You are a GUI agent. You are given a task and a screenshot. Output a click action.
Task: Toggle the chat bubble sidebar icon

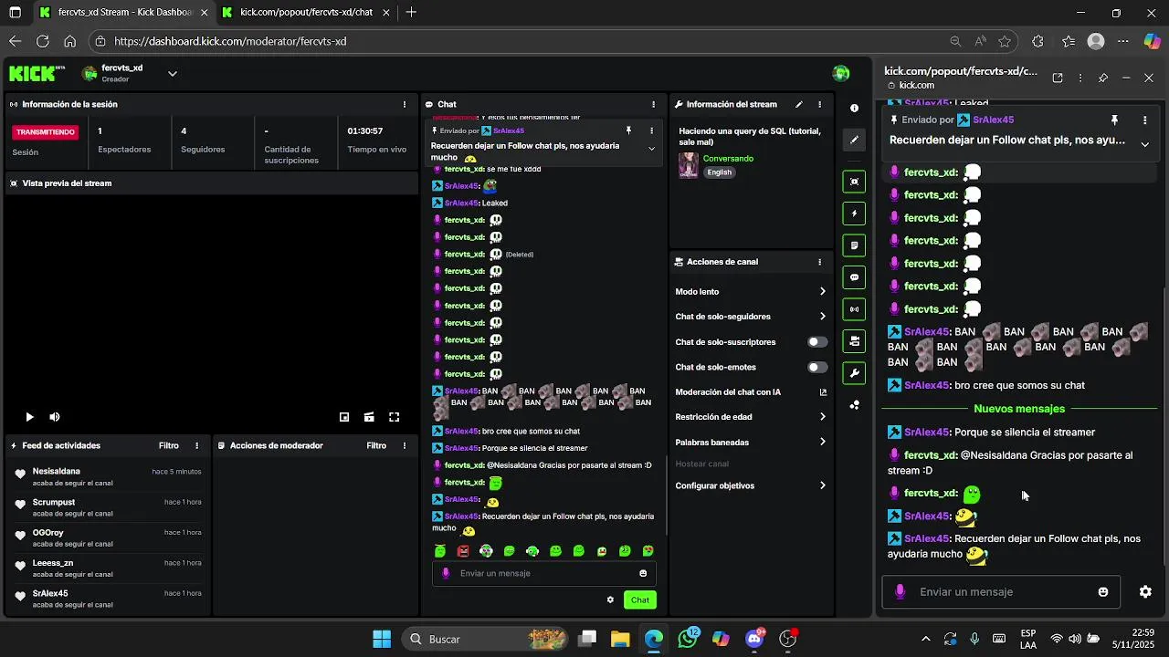854,277
